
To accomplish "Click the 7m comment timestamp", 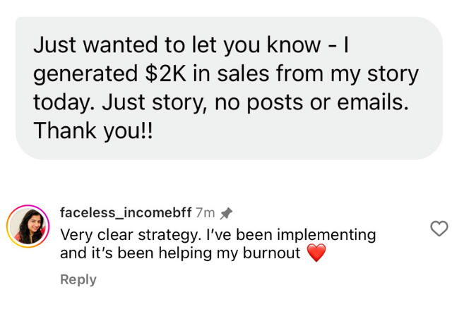I will 205,212.
